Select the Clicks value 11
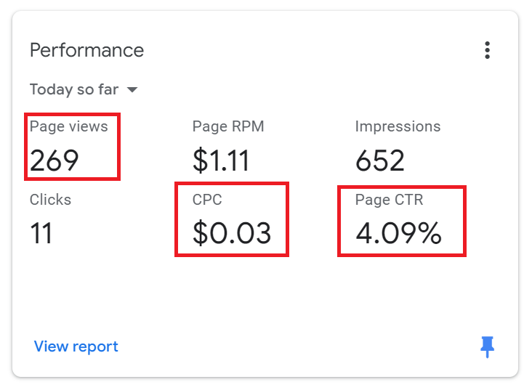Screen dimensions: 524x390 (x=41, y=233)
